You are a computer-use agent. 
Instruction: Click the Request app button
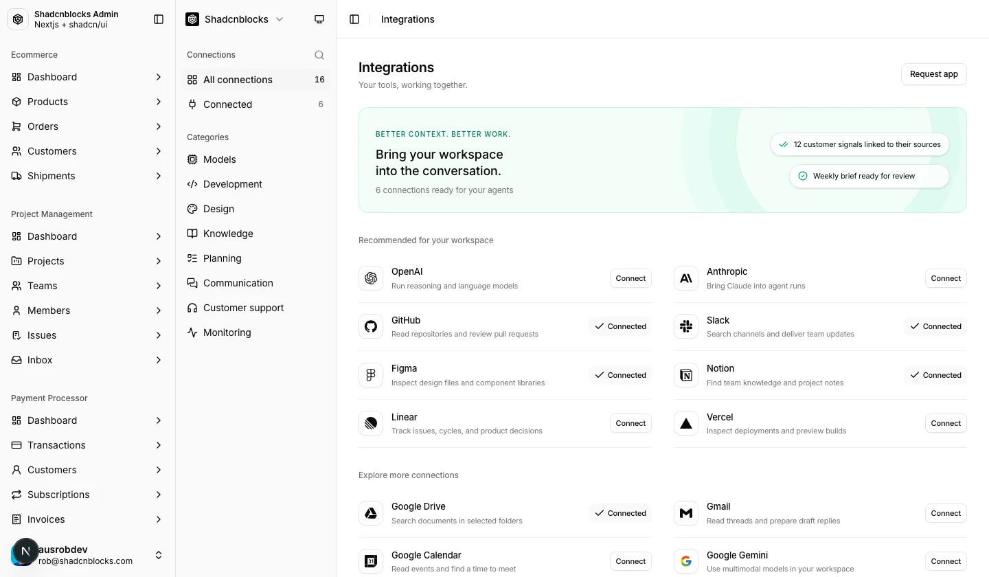(x=934, y=74)
